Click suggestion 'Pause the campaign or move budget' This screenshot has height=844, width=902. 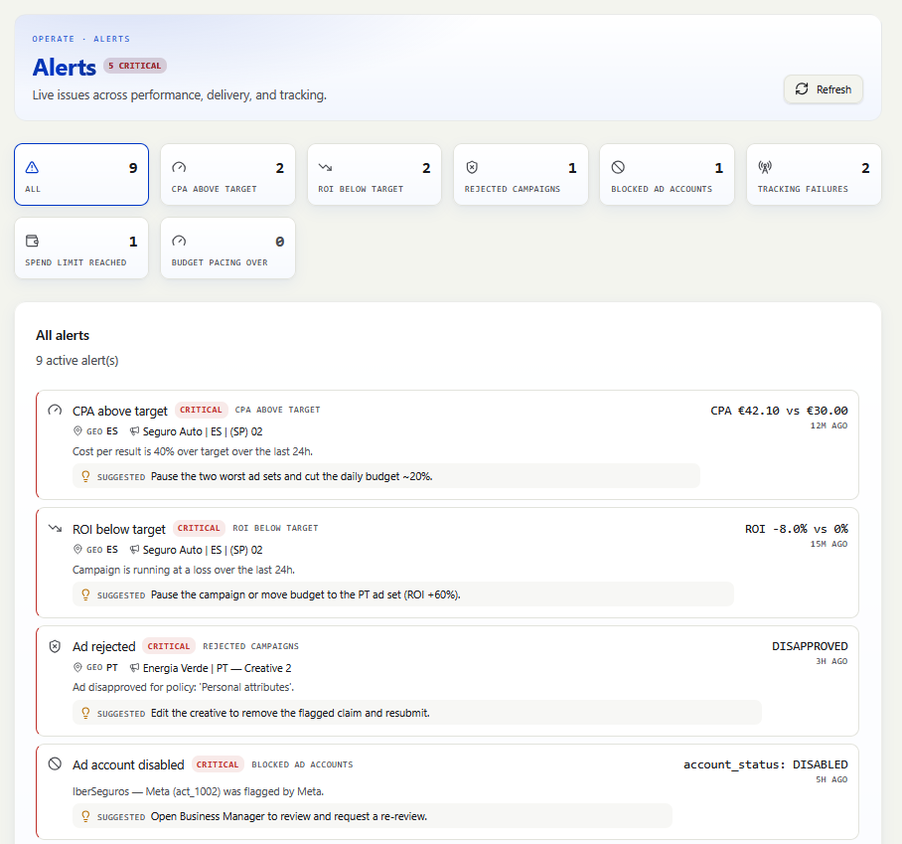pos(305,594)
